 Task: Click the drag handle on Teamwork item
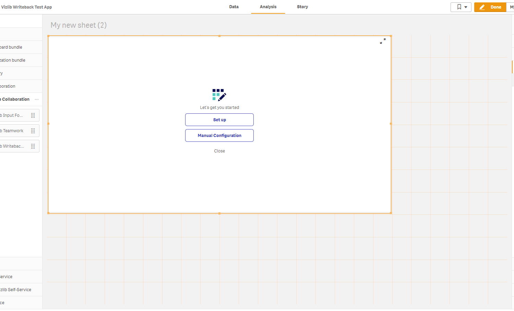pos(33,131)
